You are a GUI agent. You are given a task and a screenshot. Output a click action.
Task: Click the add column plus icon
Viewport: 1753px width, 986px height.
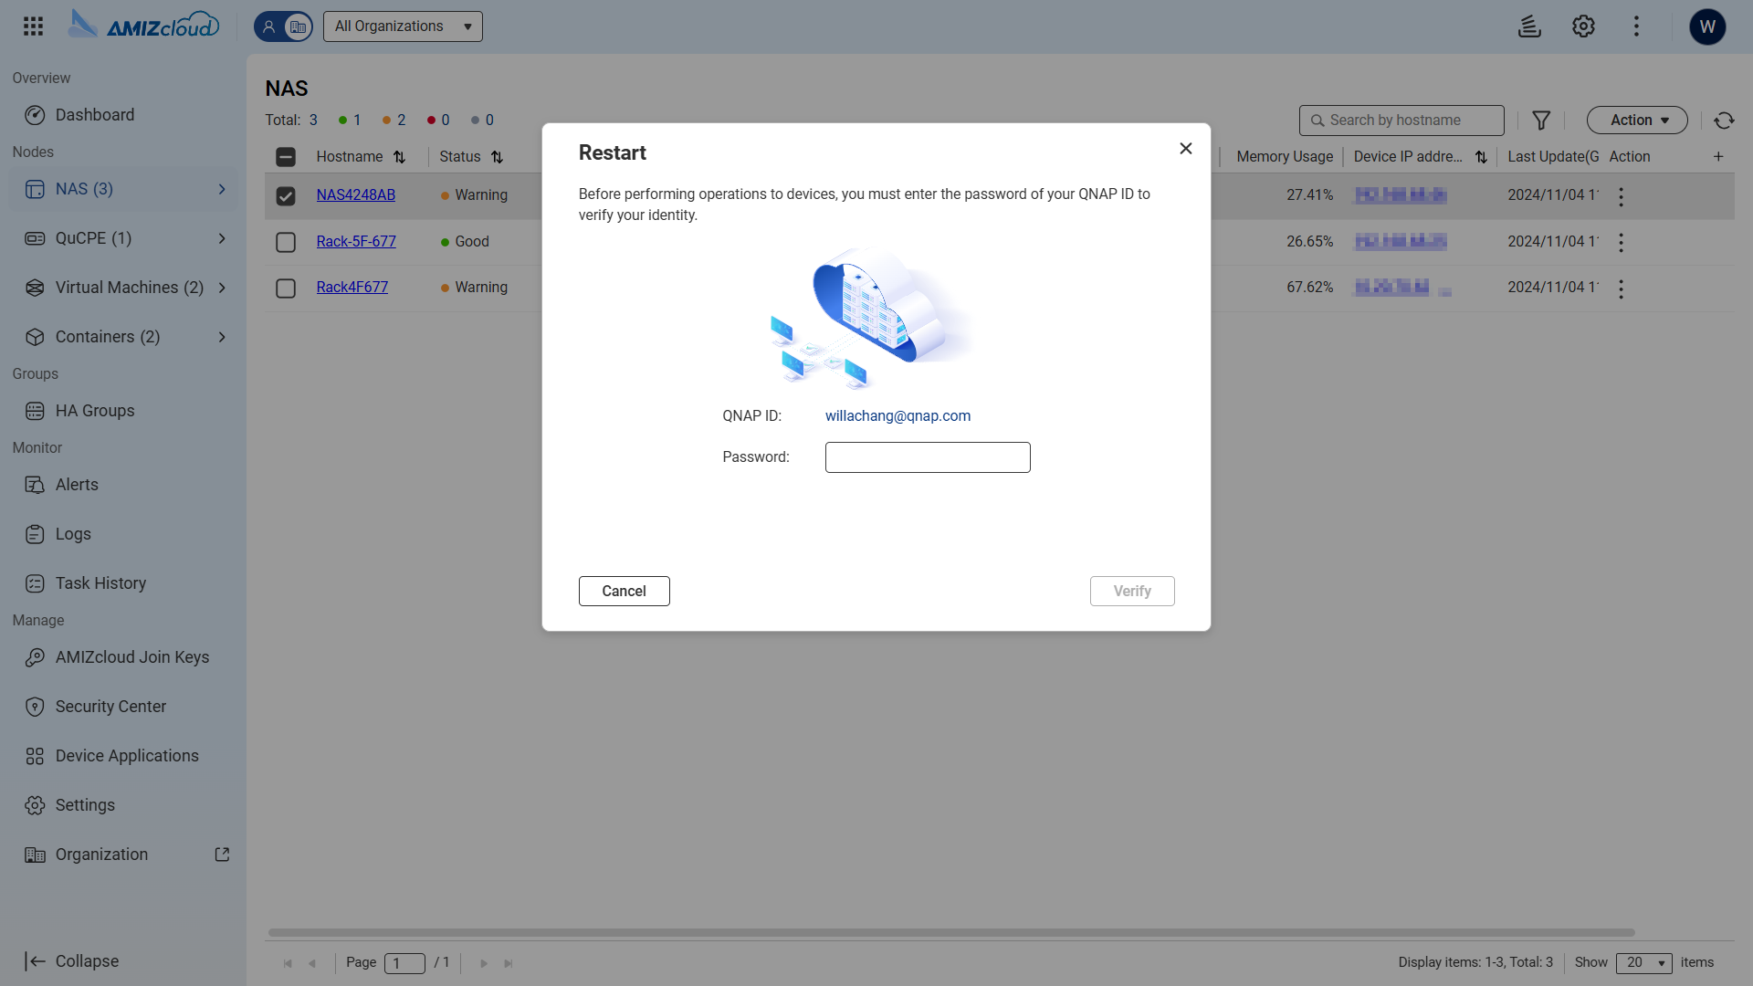(1718, 157)
